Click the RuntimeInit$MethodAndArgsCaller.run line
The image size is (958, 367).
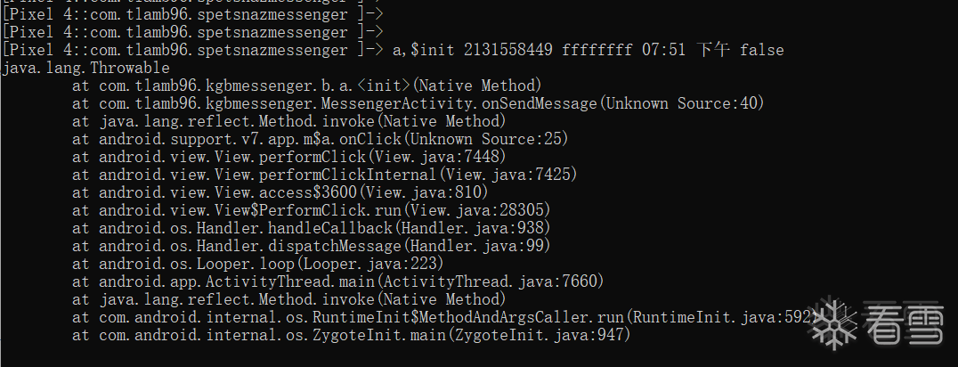(444, 317)
